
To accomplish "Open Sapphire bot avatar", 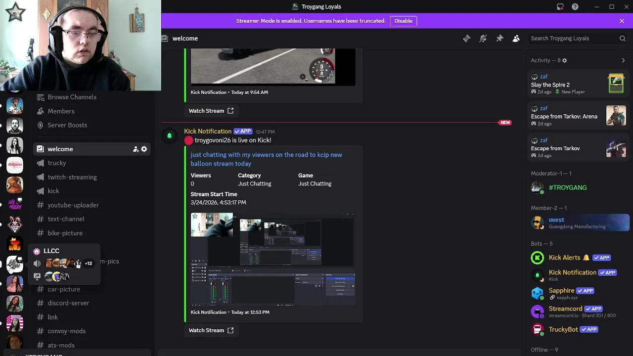I will click(x=537, y=293).
